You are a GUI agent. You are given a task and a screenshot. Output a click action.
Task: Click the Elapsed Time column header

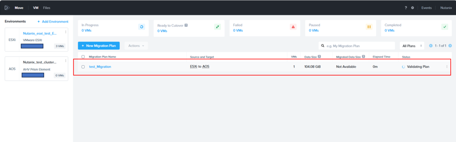(382, 57)
